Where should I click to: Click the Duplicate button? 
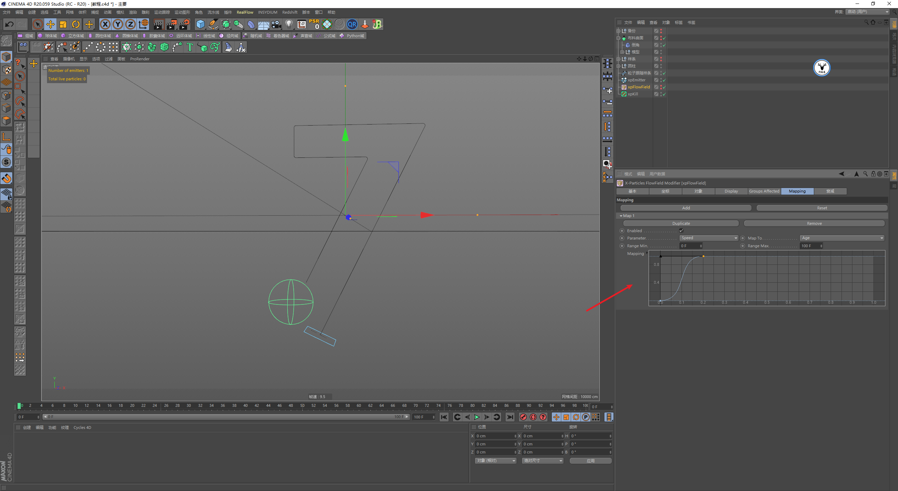[x=681, y=223]
